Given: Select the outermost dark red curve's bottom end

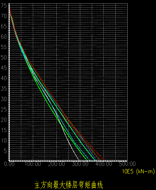Looking at the screenshot, I should tap(104, 160).
